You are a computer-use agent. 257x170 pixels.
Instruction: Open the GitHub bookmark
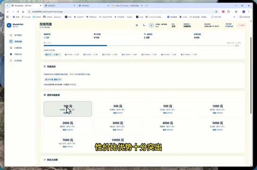52,17
